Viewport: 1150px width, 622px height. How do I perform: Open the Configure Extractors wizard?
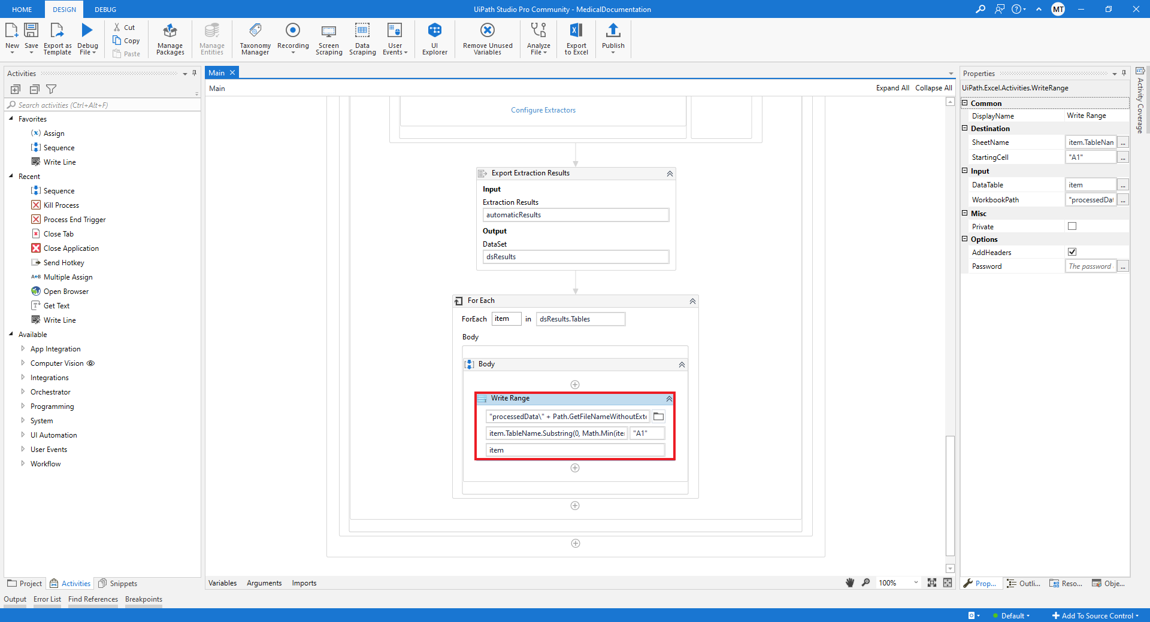[543, 110]
